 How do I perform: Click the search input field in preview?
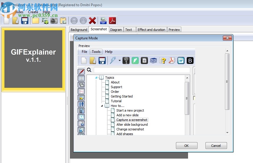tap(142, 70)
